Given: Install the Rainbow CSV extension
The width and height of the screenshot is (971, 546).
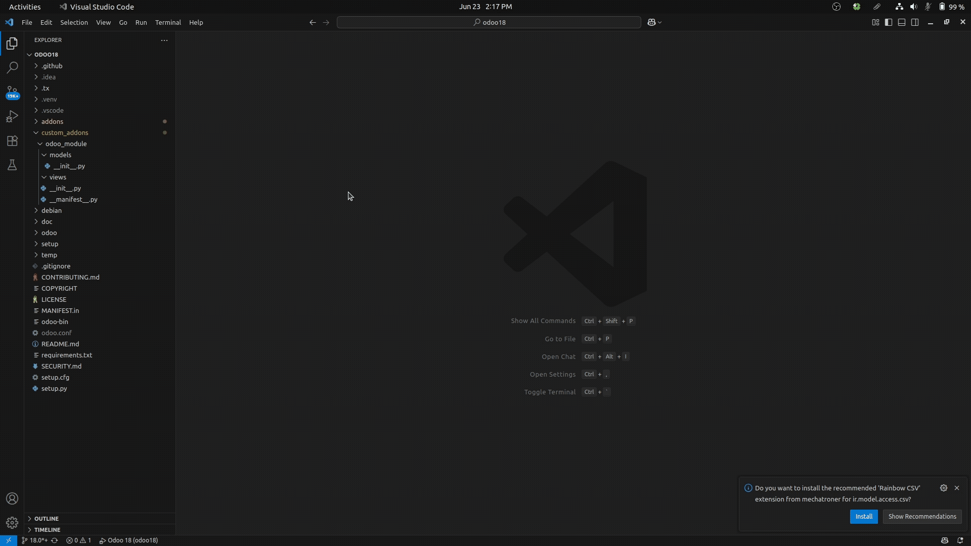Looking at the screenshot, I should point(864,517).
